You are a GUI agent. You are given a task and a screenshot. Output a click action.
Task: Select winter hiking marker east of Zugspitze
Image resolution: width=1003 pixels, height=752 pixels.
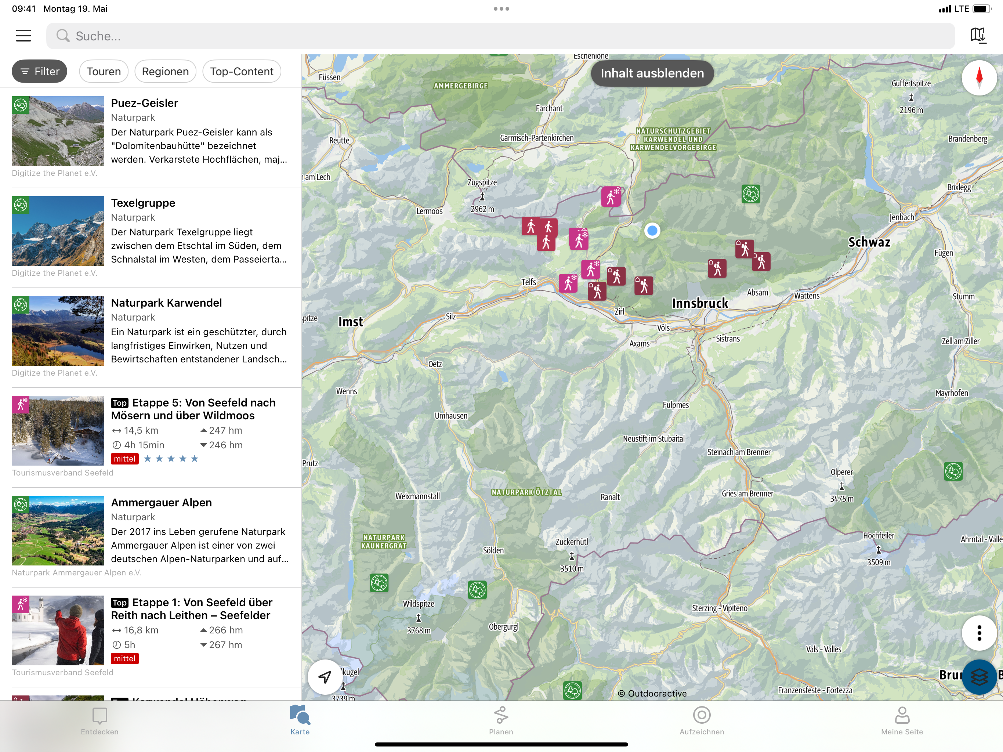click(x=611, y=196)
